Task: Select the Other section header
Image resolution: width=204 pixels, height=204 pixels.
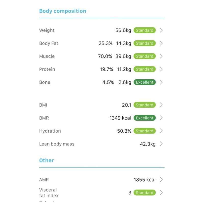Action: tap(46, 160)
